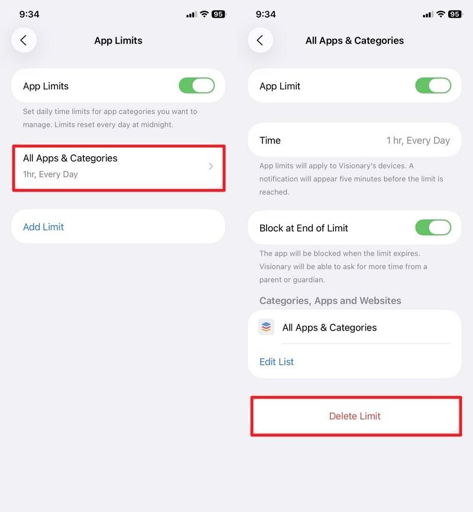This screenshot has height=512, width=473.
Task: Disable the App Limits switch
Action: coord(197,86)
